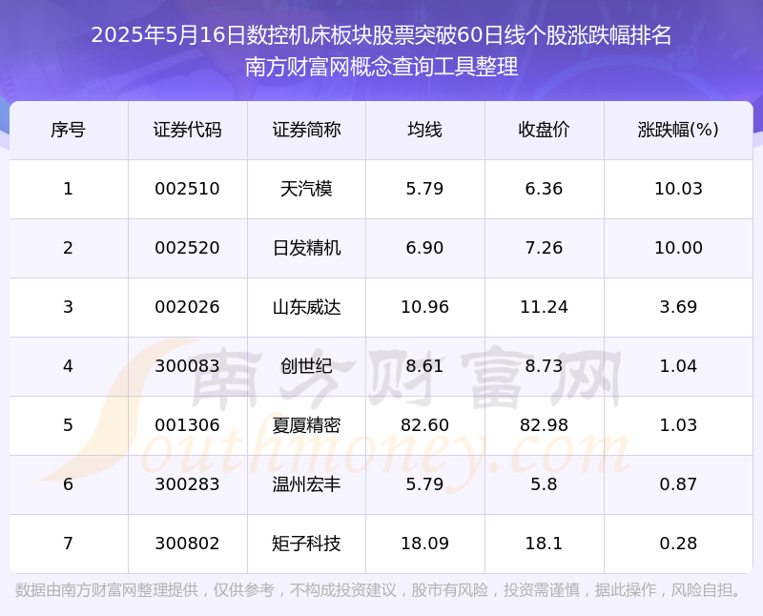Click subtitle 南方财富网概念查询工具整理
The width and height of the screenshot is (763, 616).
click(381, 67)
